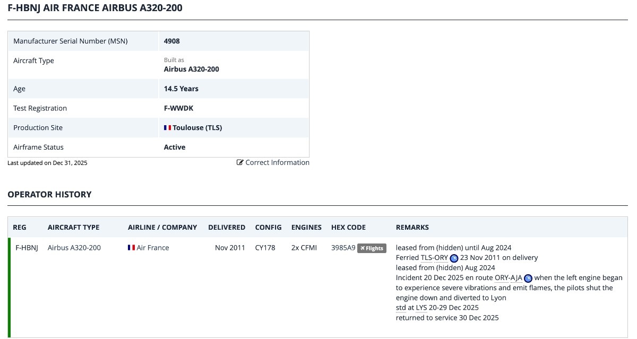Click the LYS airport code in remarks
Image resolution: width=637 pixels, height=339 pixels.
tap(421, 308)
